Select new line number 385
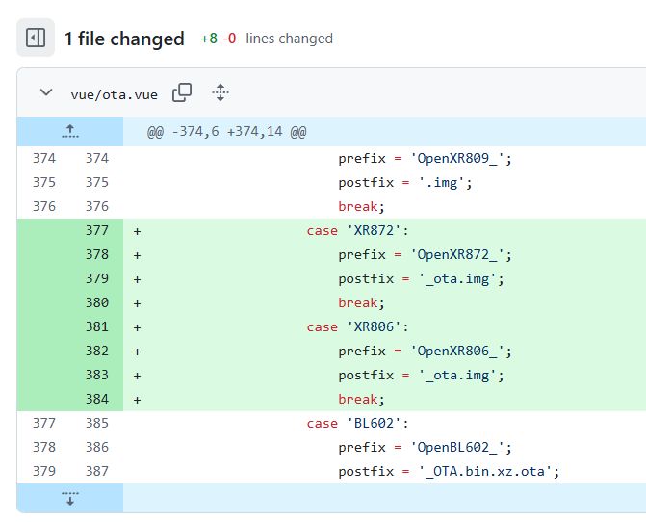The width and height of the screenshot is (646, 522). [x=97, y=423]
